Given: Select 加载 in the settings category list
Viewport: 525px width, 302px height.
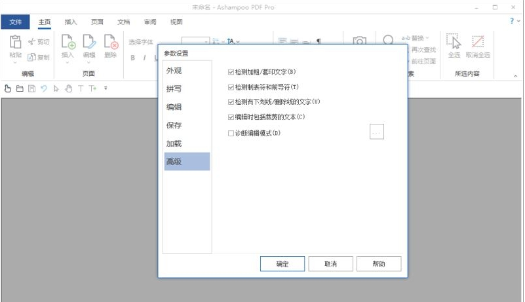Looking at the screenshot, I should pyautogui.click(x=187, y=143).
